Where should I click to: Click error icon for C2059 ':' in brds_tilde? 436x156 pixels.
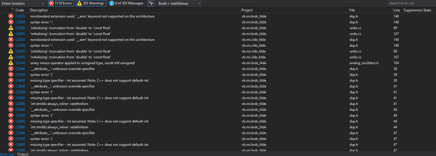click(x=11, y=22)
